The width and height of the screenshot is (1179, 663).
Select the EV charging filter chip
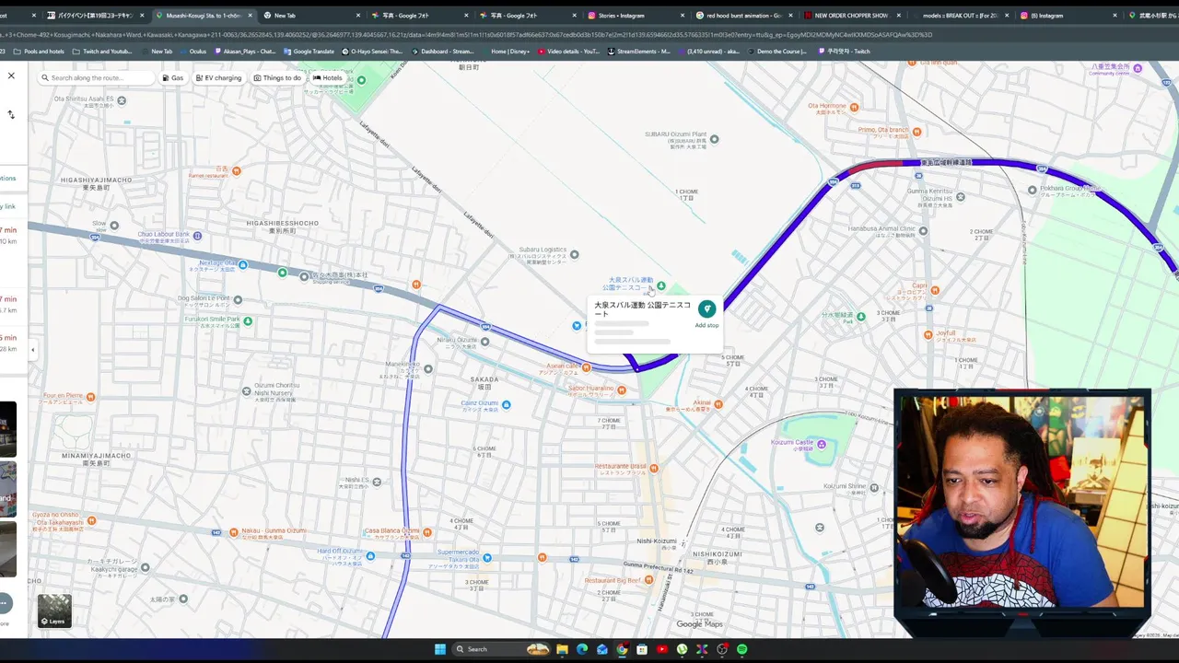click(x=218, y=78)
